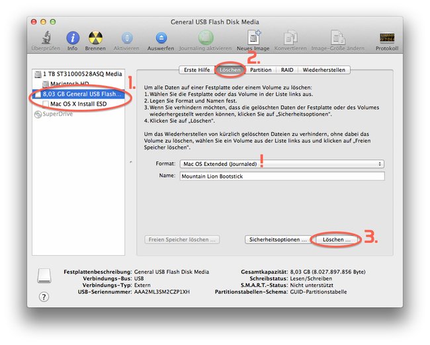Click the window title General USB Flash Disk Media
The image size is (430, 345).
[215, 22]
